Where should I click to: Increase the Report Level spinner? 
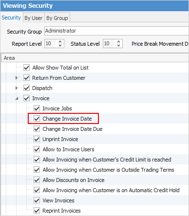(60, 41)
